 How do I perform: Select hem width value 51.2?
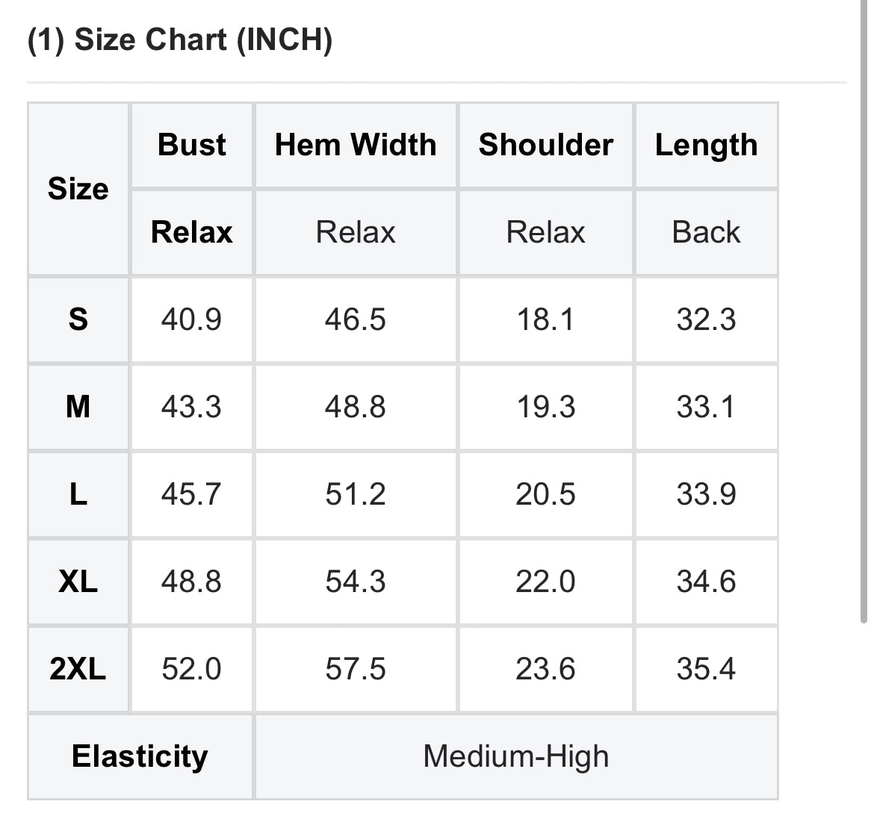tap(356, 494)
